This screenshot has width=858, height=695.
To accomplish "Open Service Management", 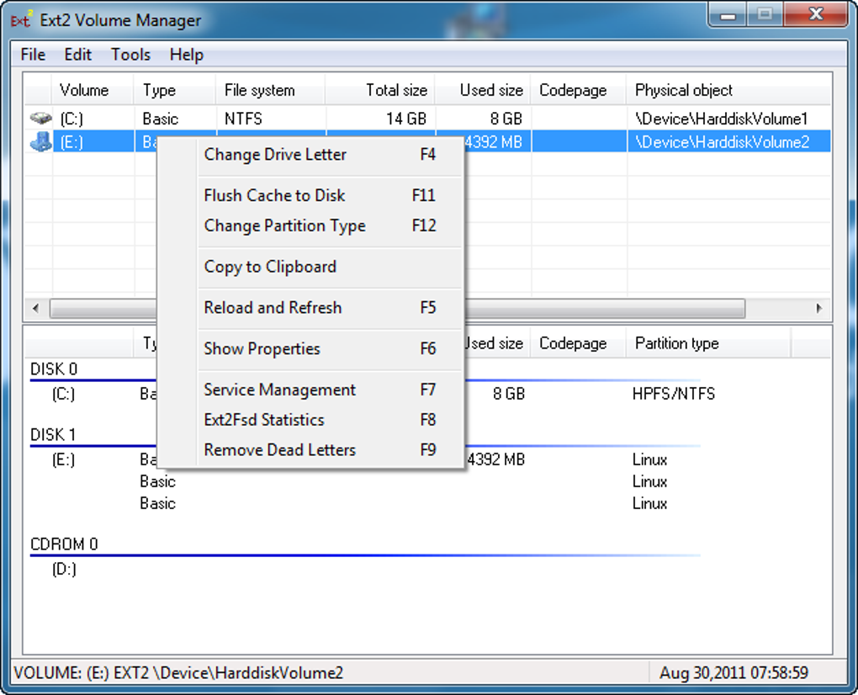I will click(320, 390).
